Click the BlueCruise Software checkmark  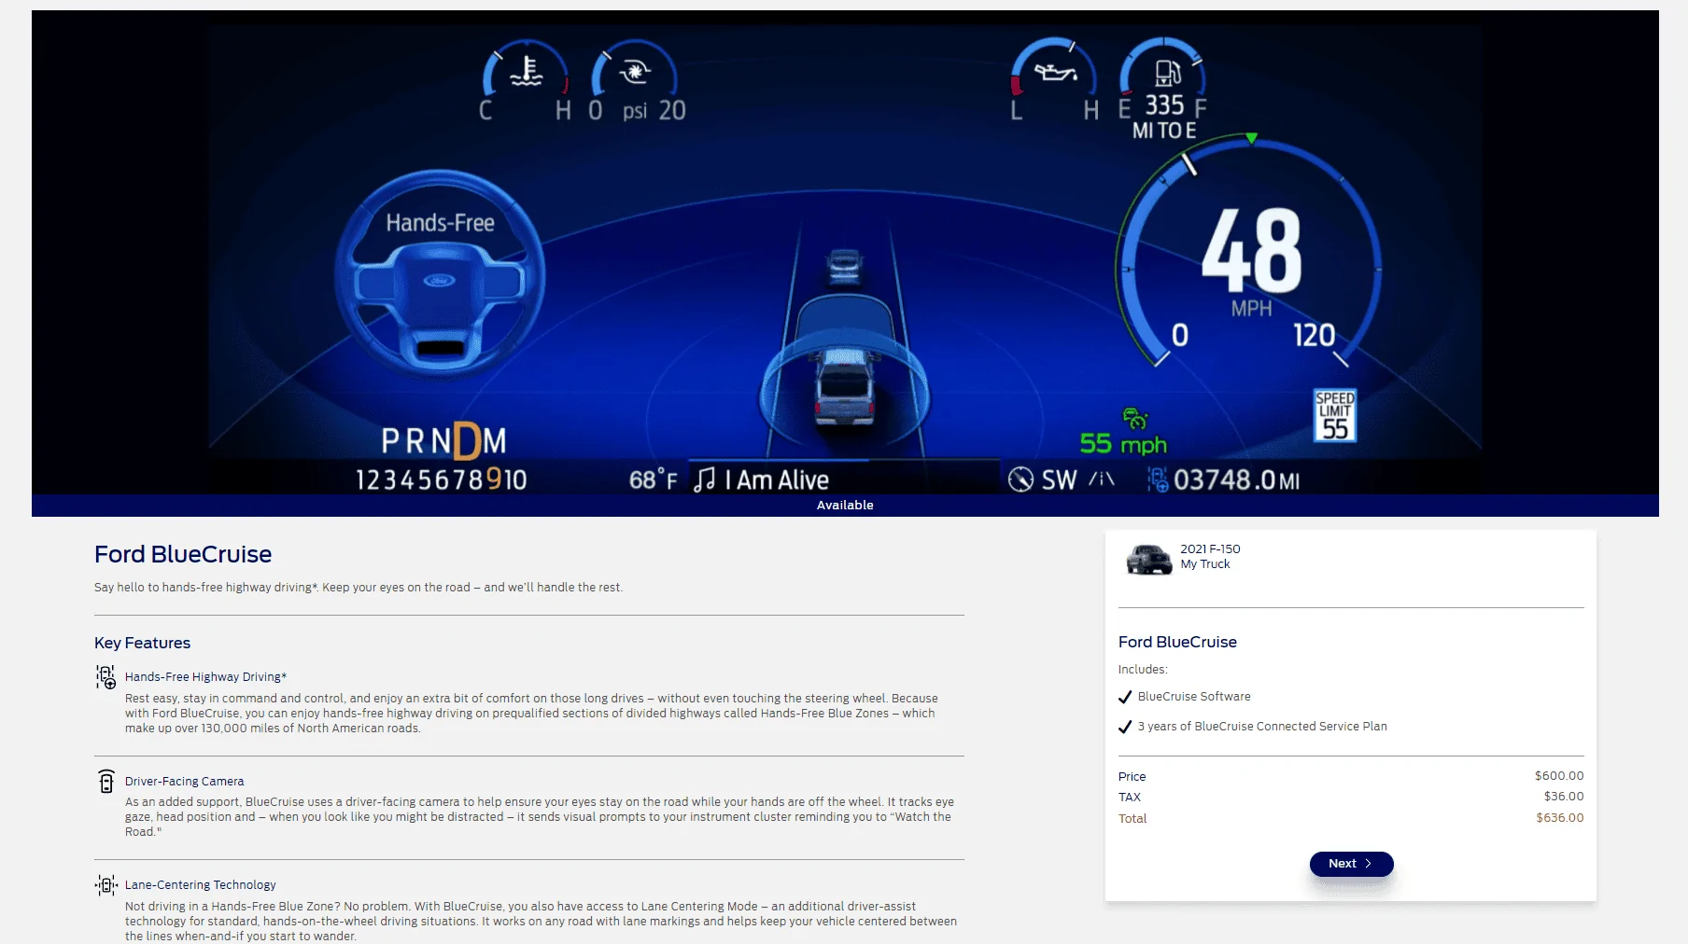click(1125, 697)
